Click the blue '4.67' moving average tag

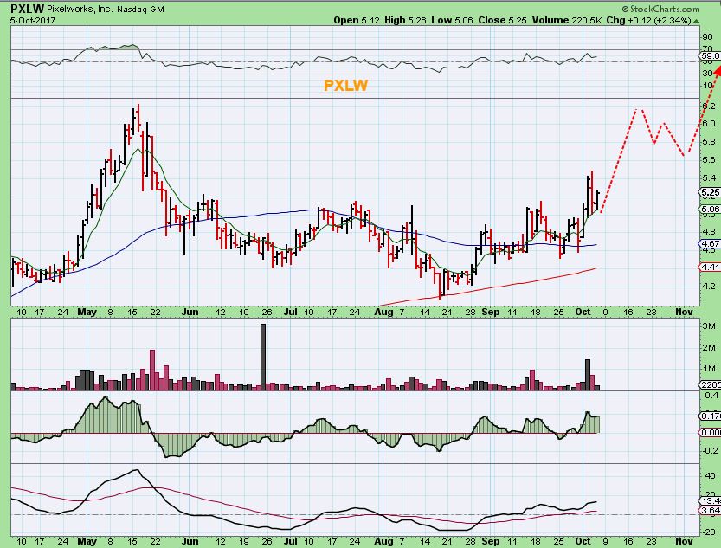point(710,243)
